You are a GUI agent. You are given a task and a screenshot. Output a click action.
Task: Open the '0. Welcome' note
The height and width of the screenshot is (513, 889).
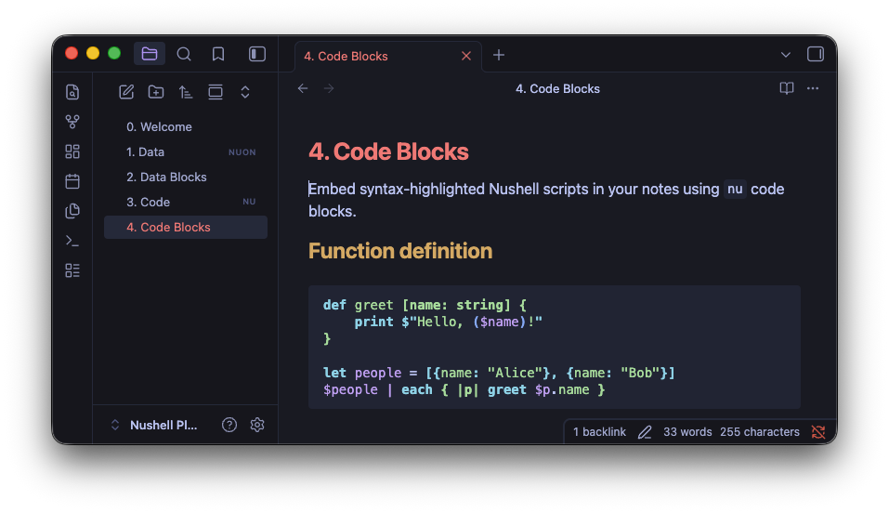tap(186, 126)
